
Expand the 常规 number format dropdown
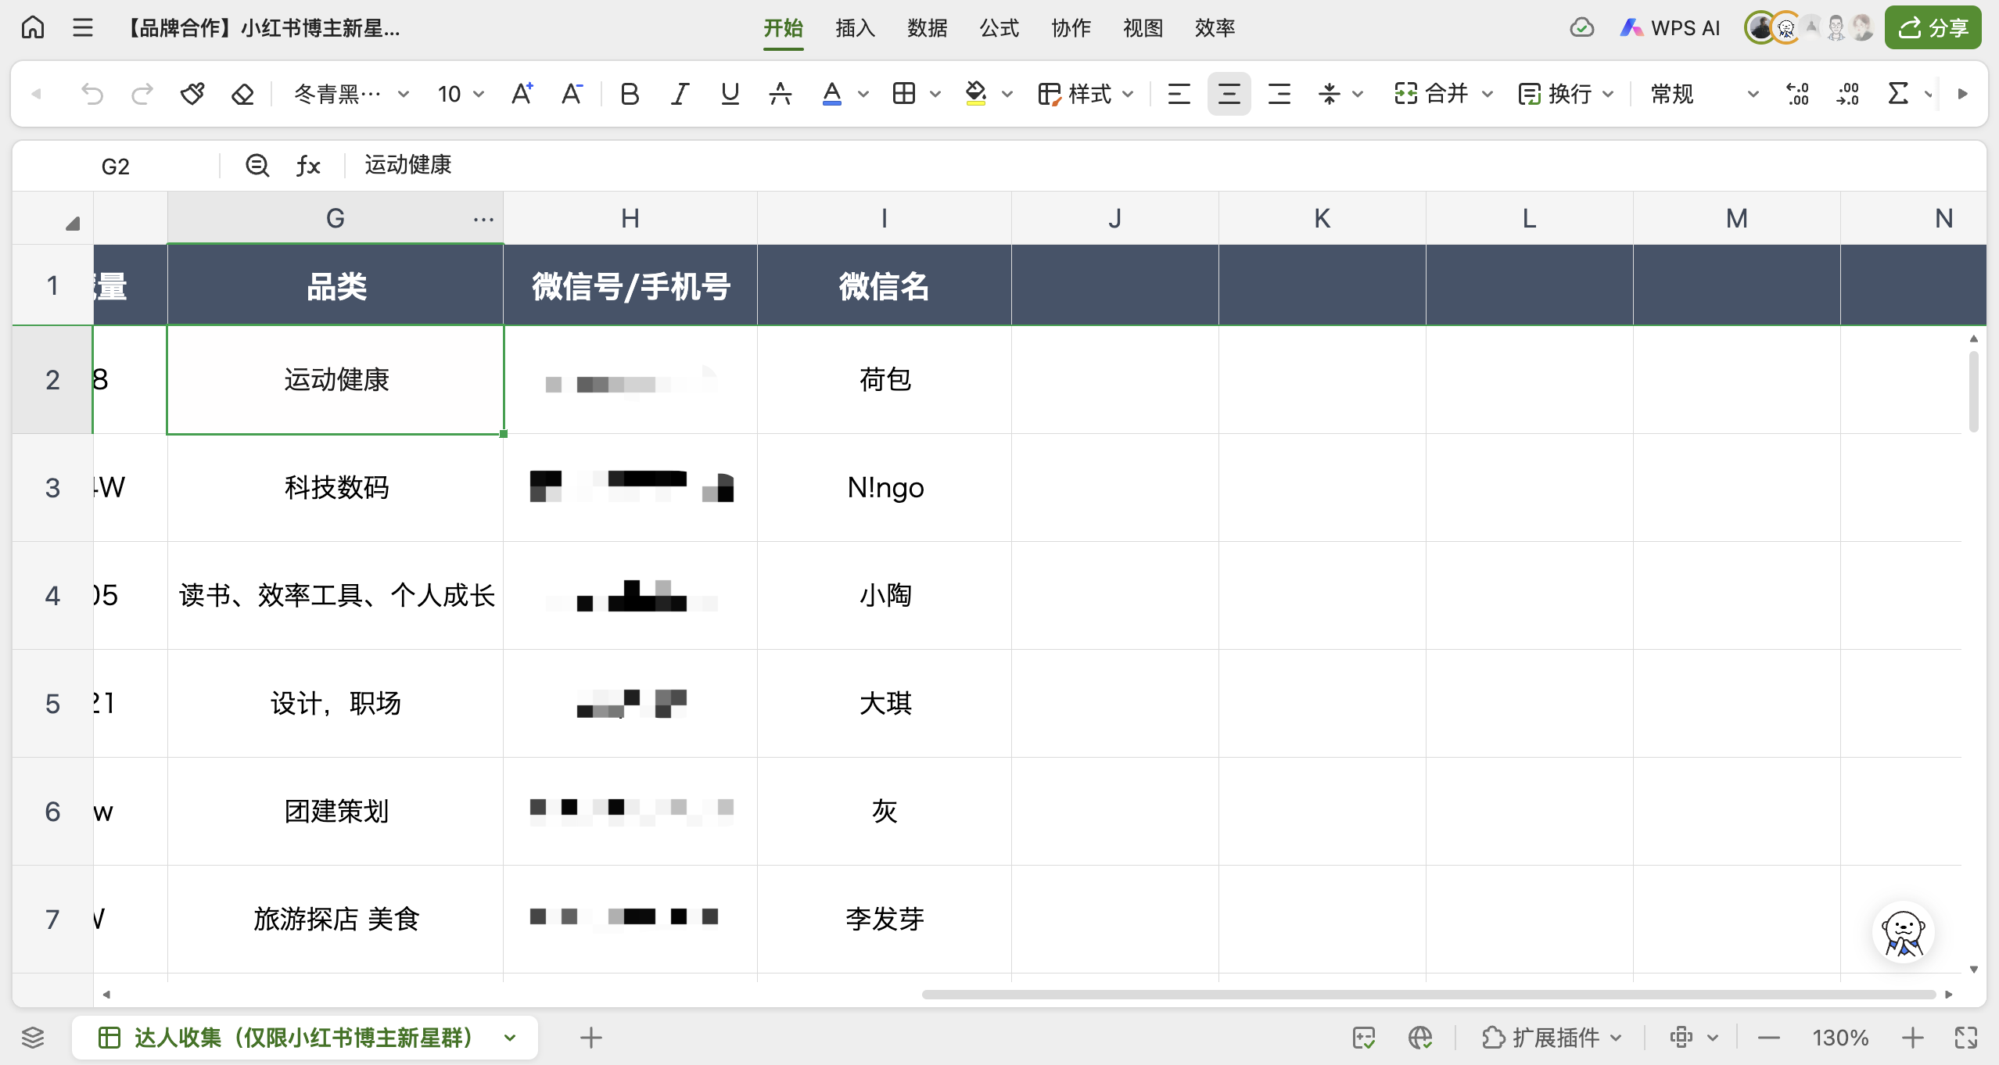click(1753, 94)
